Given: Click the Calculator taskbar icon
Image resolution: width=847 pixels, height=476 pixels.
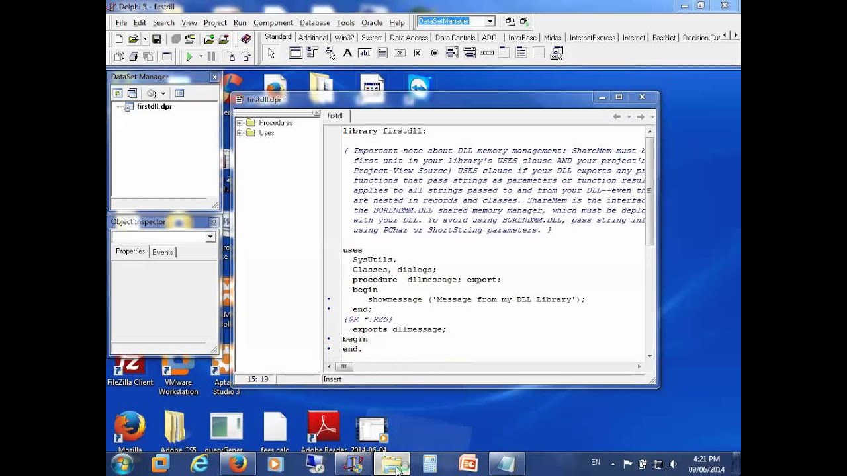Looking at the screenshot, I should 430,464.
